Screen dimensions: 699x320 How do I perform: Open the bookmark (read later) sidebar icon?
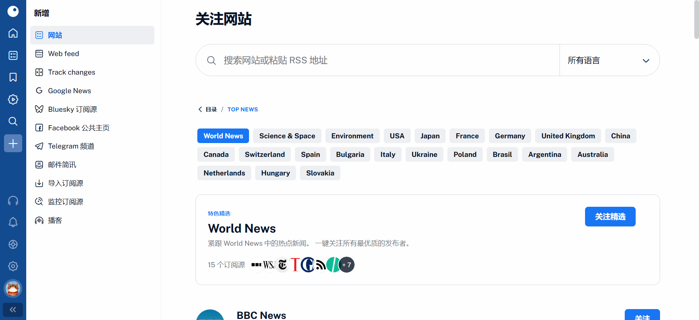click(x=13, y=77)
